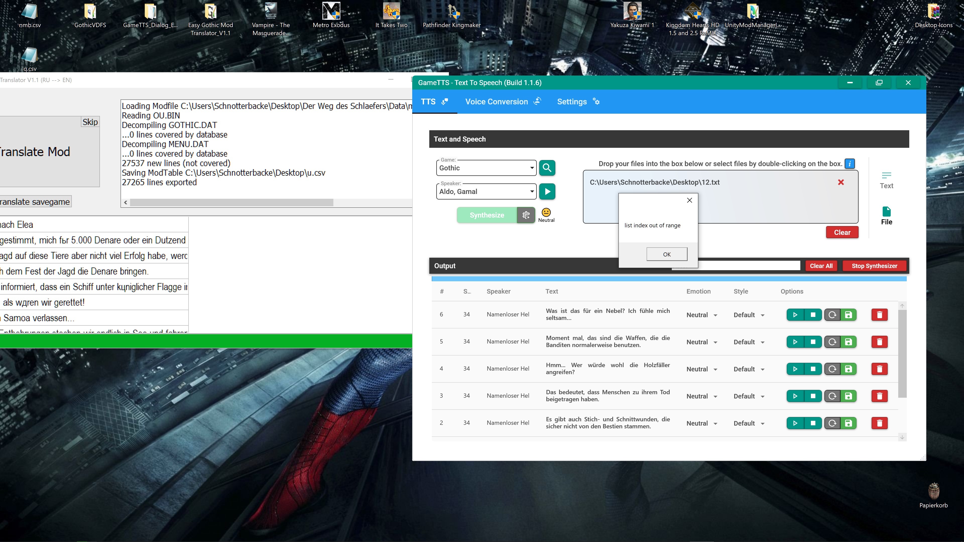Switch input mode to Text

point(886,180)
